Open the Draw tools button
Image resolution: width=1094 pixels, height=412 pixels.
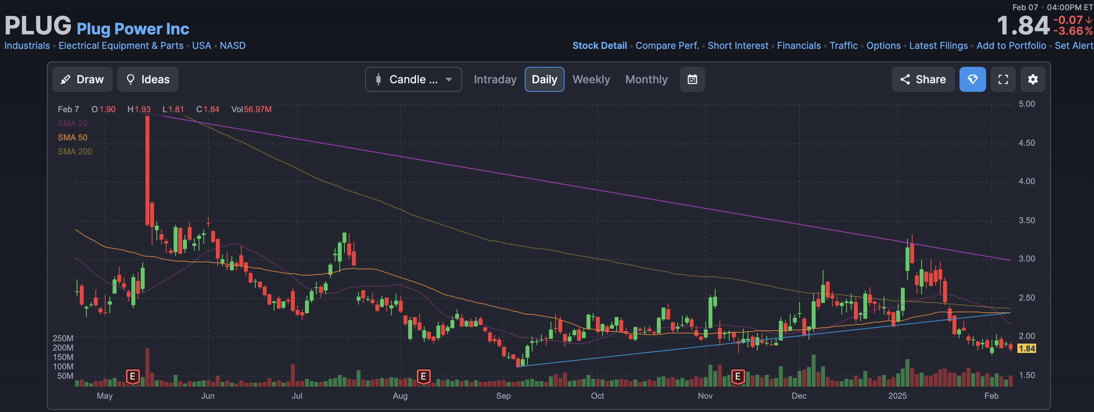pyautogui.click(x=82, y=79)
